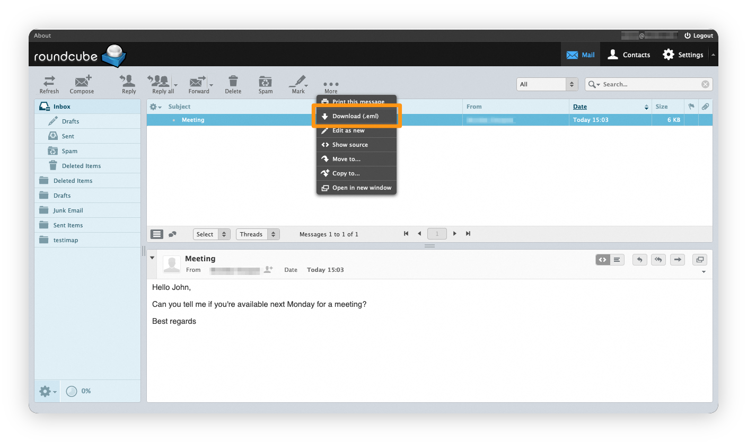The image size is (747, 442).
Task: Flag the Meeting message in the list
Action: coord(691,120)
